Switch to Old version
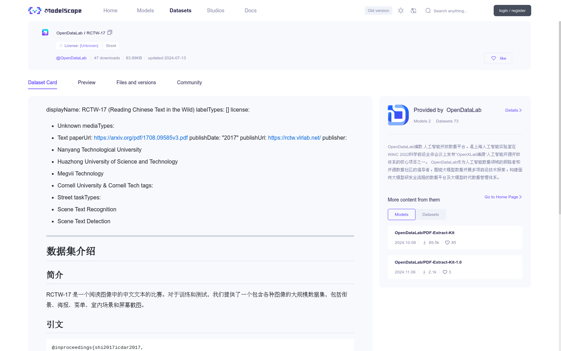This screenshot has width=561, height=351. tap(378, 11)
